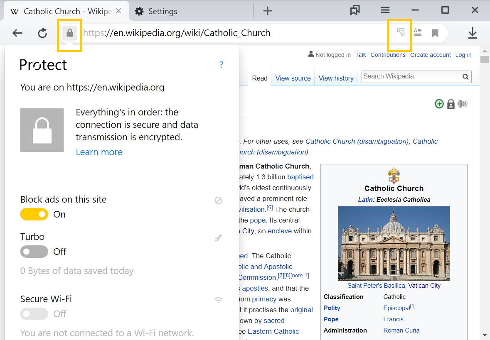Go back using the back arrow
Viewport: 490px width, 340px height.
[17, 33]
